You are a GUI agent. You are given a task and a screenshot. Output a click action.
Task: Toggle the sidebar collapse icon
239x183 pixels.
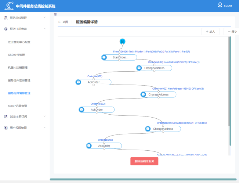55,14
